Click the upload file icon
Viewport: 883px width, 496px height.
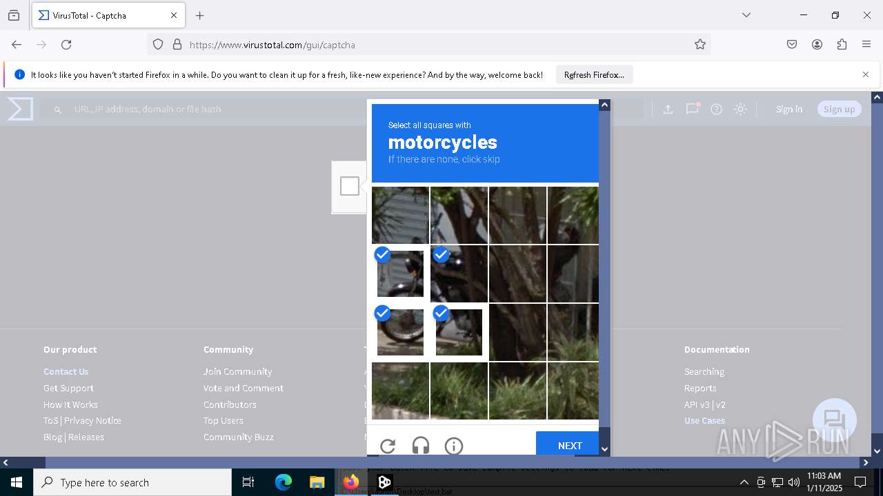click(x=668, y=109)
